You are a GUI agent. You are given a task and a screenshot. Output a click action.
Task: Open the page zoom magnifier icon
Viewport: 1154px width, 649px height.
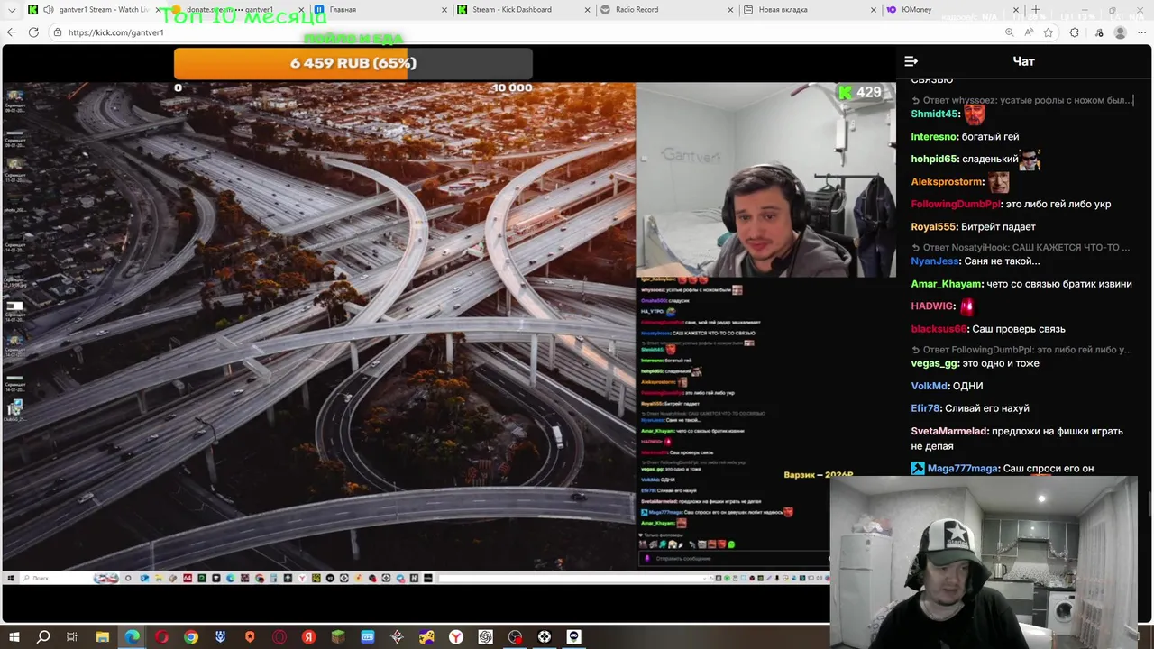pyautogui.click(x=1009, y=32)
